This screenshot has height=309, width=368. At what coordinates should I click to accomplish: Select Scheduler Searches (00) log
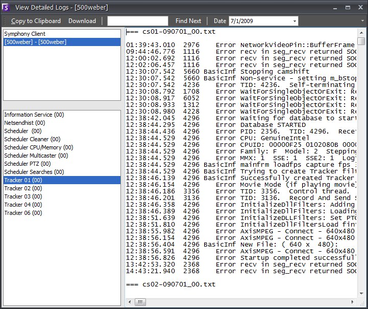click(x=62, y=172)
